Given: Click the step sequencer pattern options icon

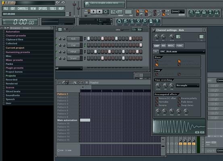Looking at the screenshot, I should [x=60, y=29].
